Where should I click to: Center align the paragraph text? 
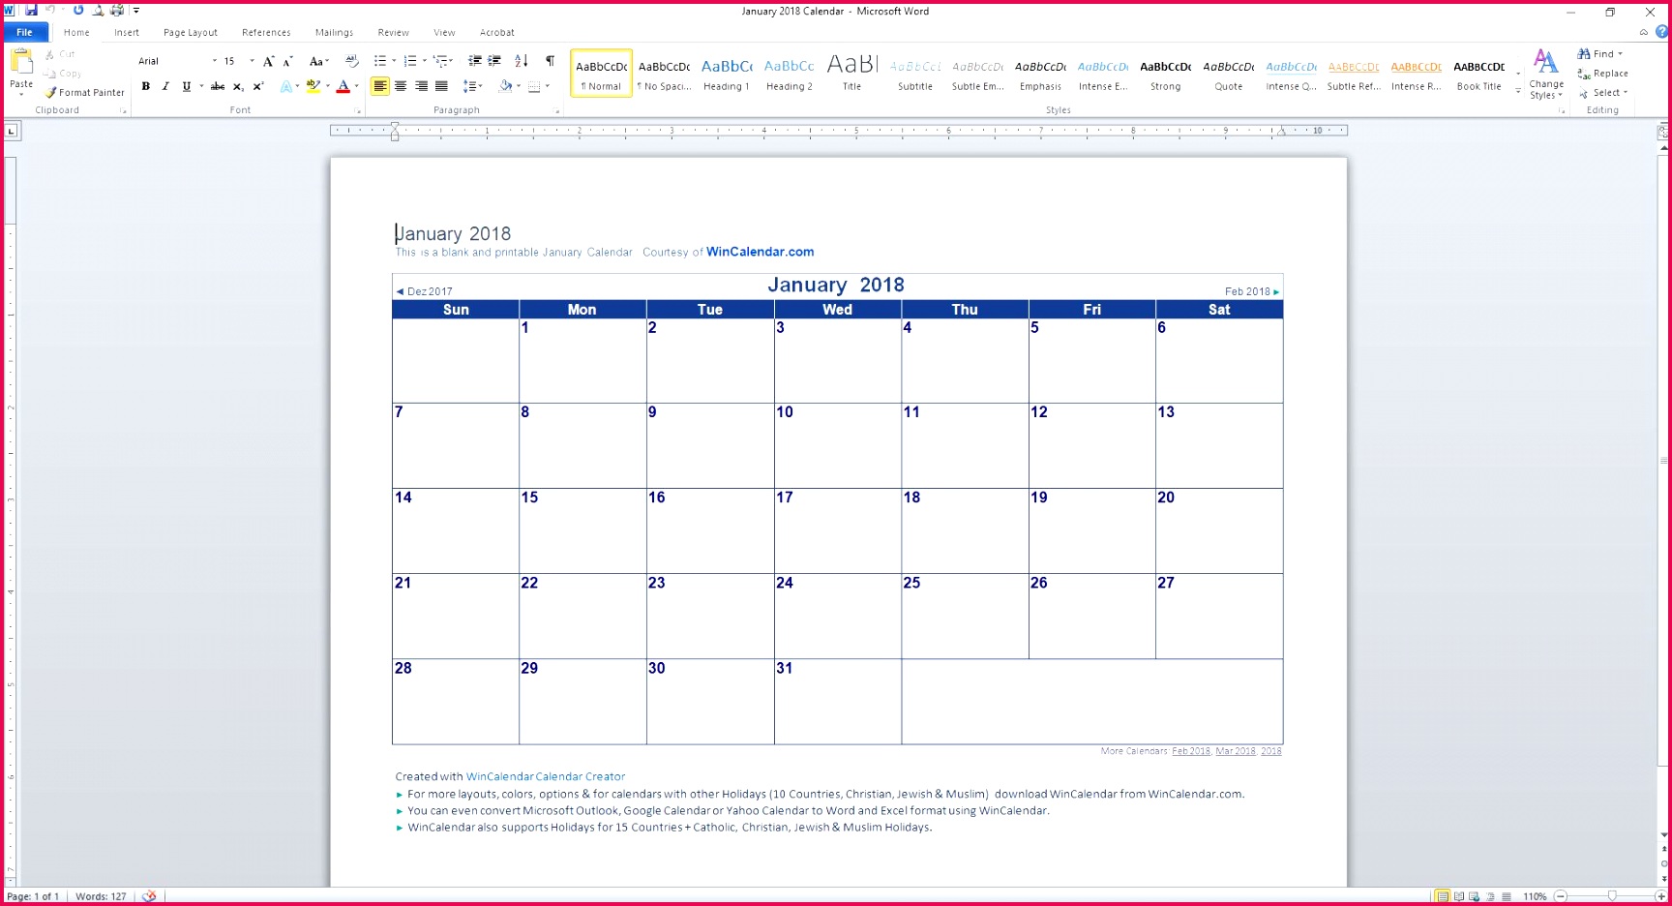tap(401, 86)
